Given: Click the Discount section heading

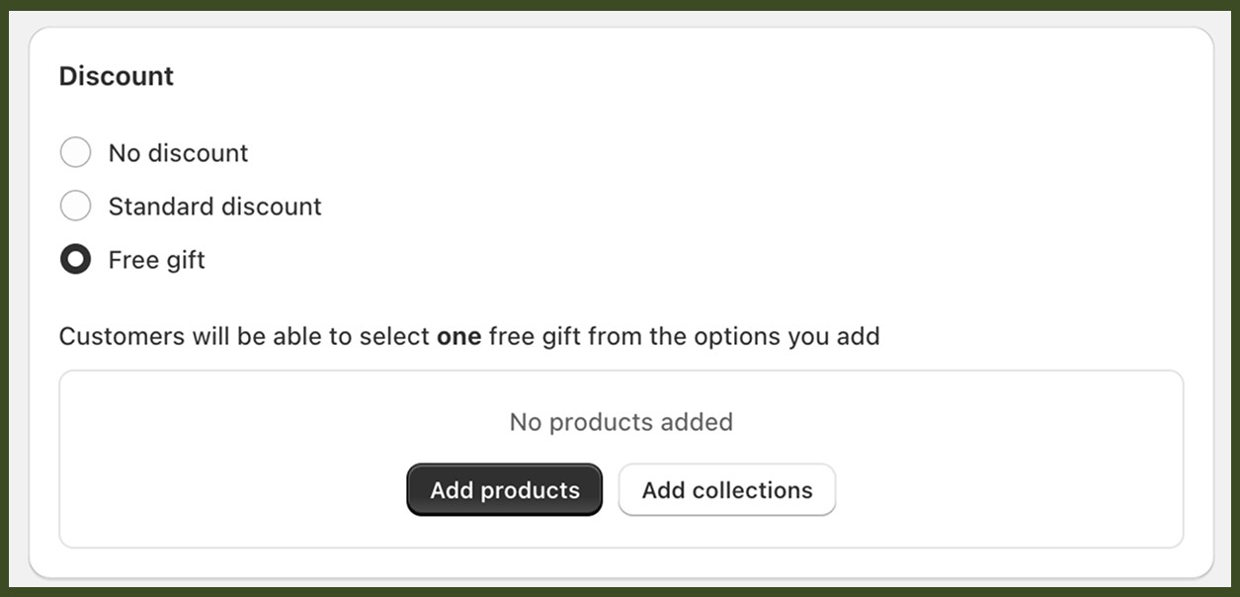Looking at the screenshot, I should [x=116, y=75].
